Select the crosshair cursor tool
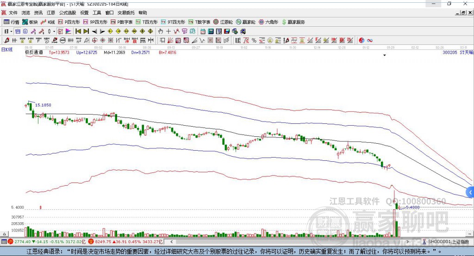The width and height of the screenshot is (474, 256). pos(168,31)
